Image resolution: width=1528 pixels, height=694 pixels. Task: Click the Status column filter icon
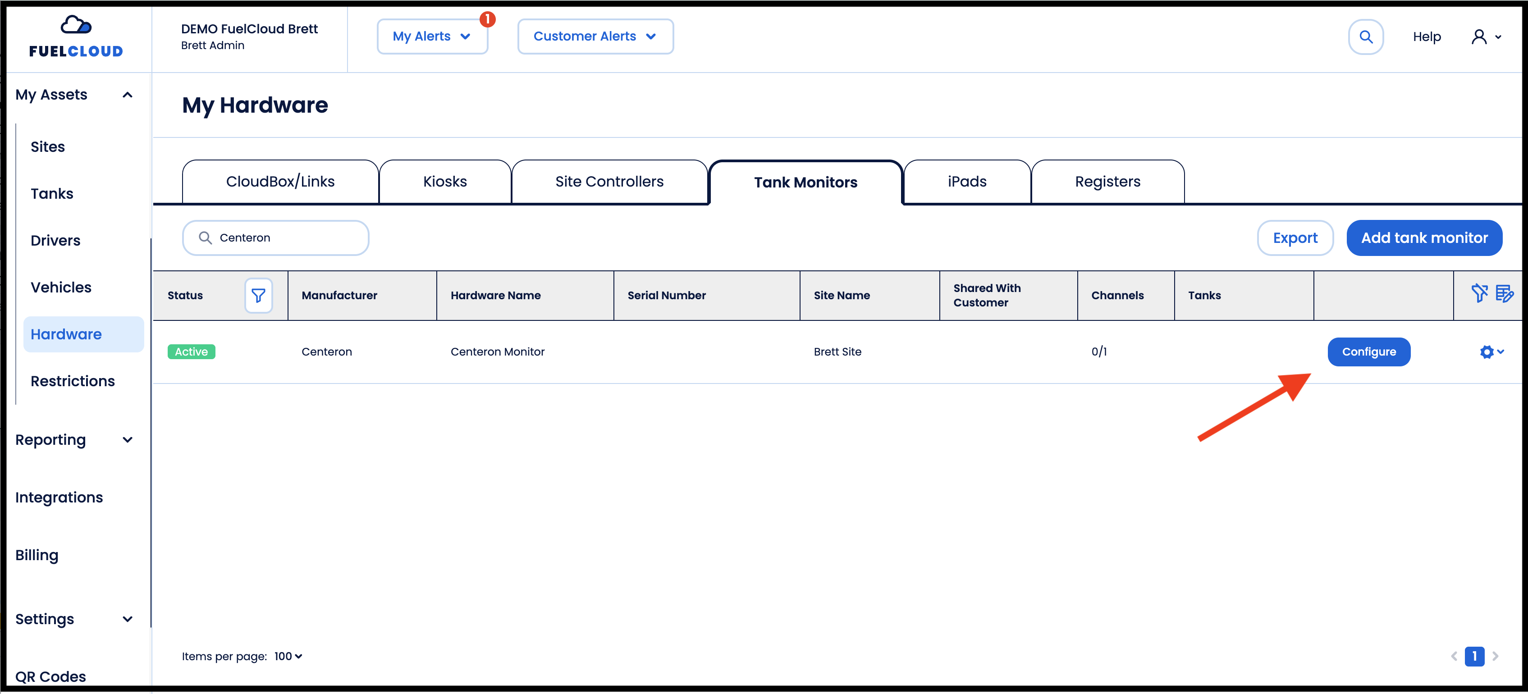259,295
